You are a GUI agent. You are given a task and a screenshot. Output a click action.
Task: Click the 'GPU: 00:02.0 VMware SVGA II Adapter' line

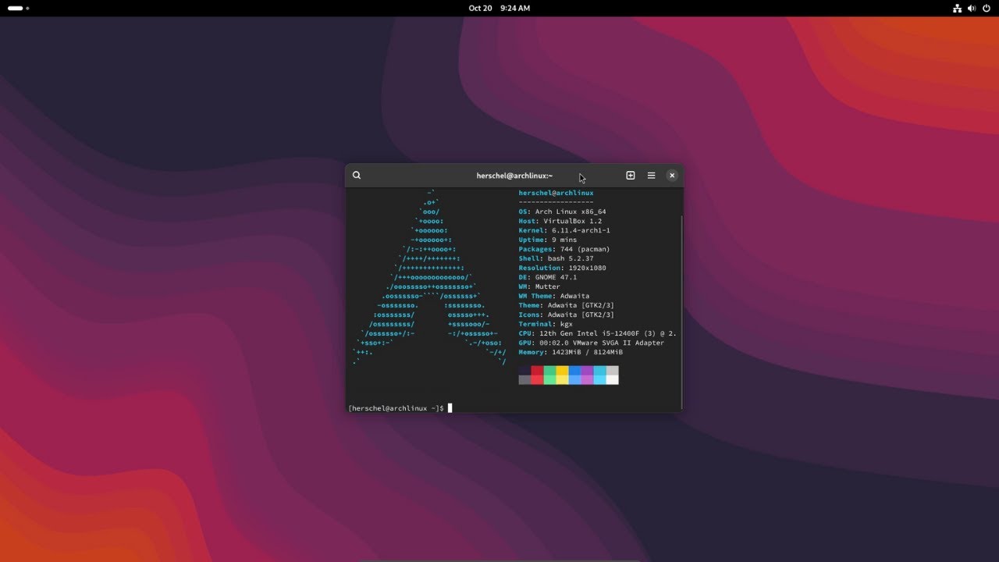coord(591,343)
